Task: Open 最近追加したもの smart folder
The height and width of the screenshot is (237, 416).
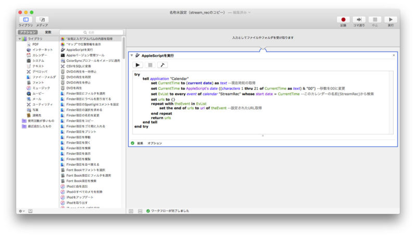Action: click(36, 126)
